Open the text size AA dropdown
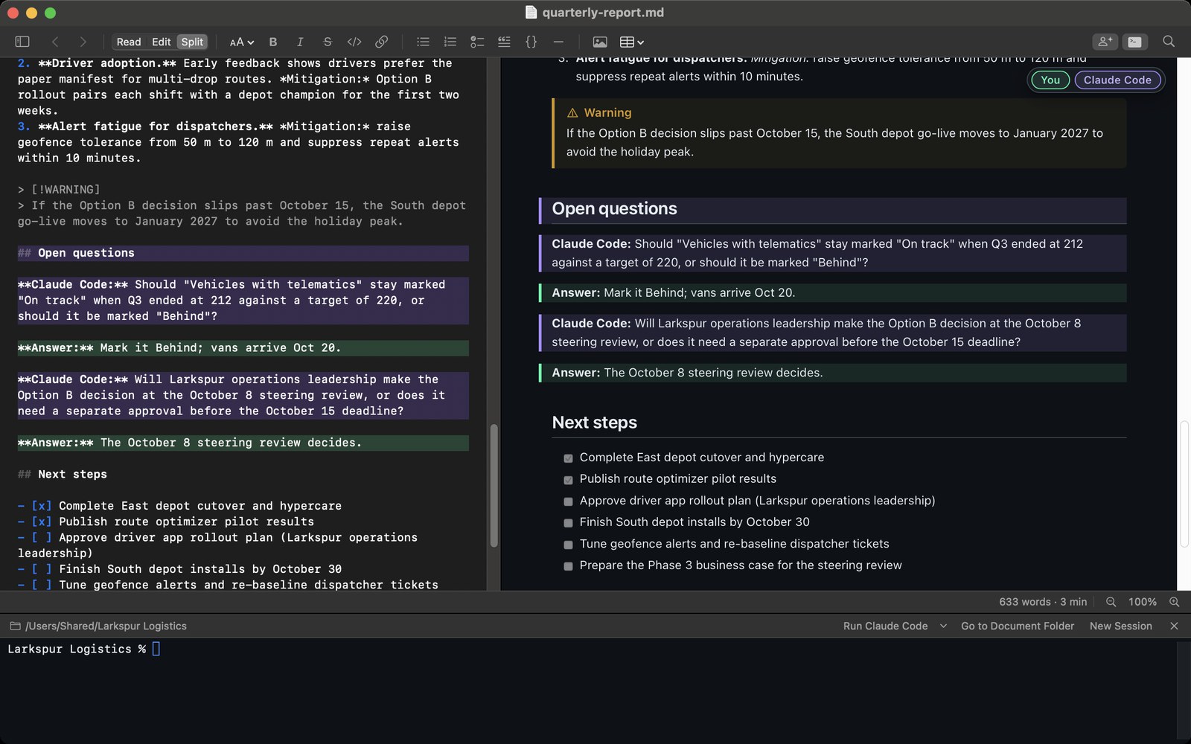 coord(242,42)
